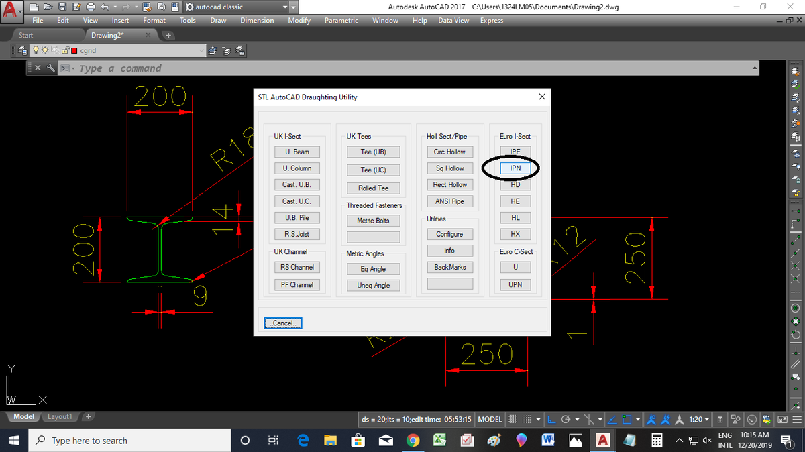
Task: Toggle polar tracking in status bar
Action: [x=566, y=420]
